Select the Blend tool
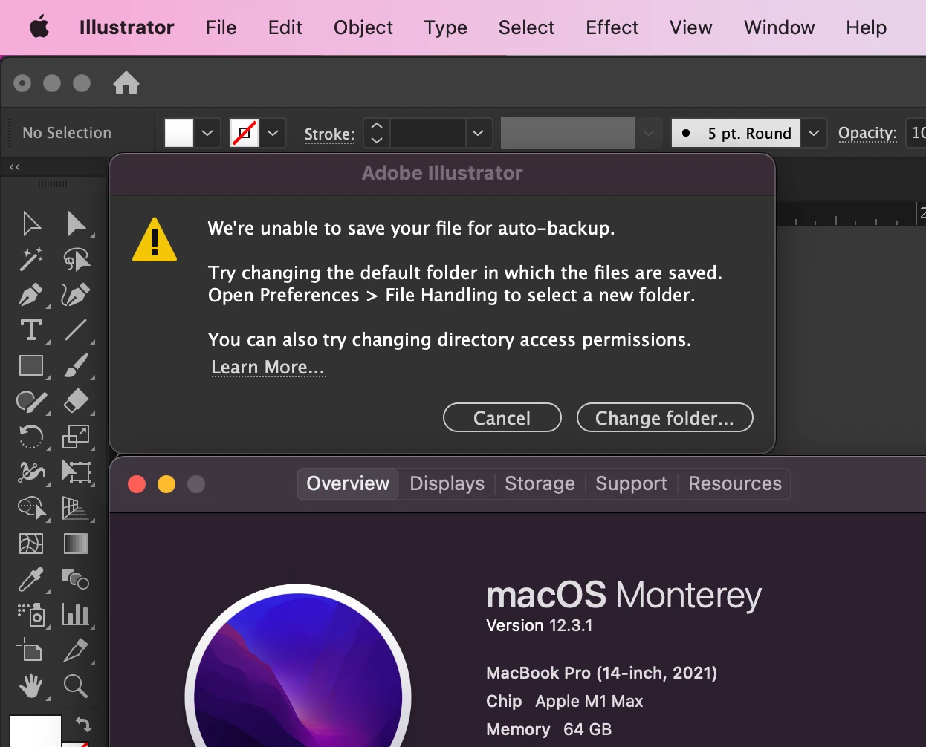 [x=76, y=579]
